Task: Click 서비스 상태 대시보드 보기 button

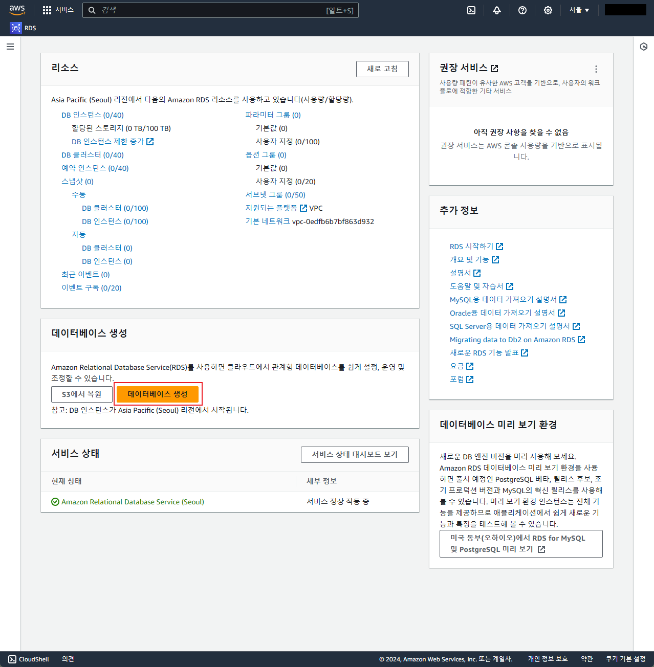Action: [355, 455]
